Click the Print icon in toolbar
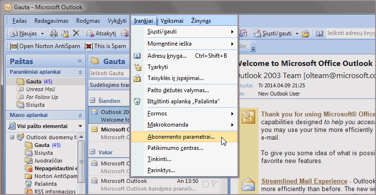The width and height of the screenshot is (376, 195). coord(53,33)
